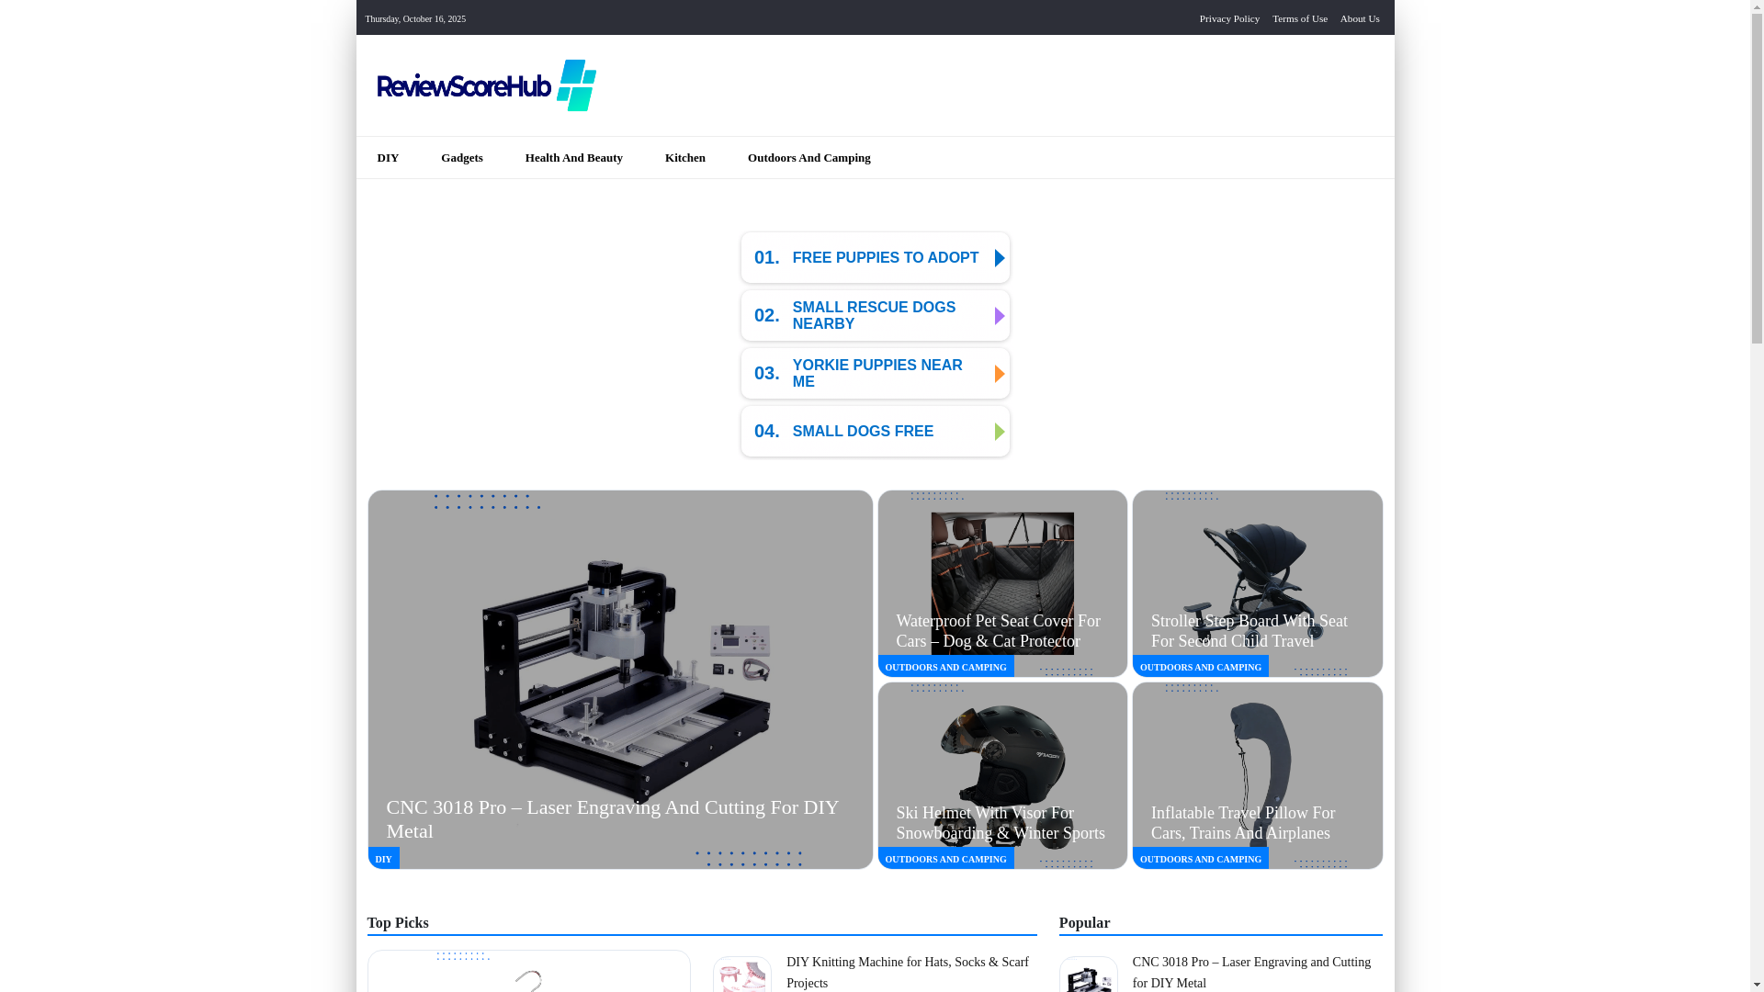This screenshot has height=992, width=1764.
Task: Open the Waterproof Pet Seat Cover article
Action: click(x=998, y=631)
